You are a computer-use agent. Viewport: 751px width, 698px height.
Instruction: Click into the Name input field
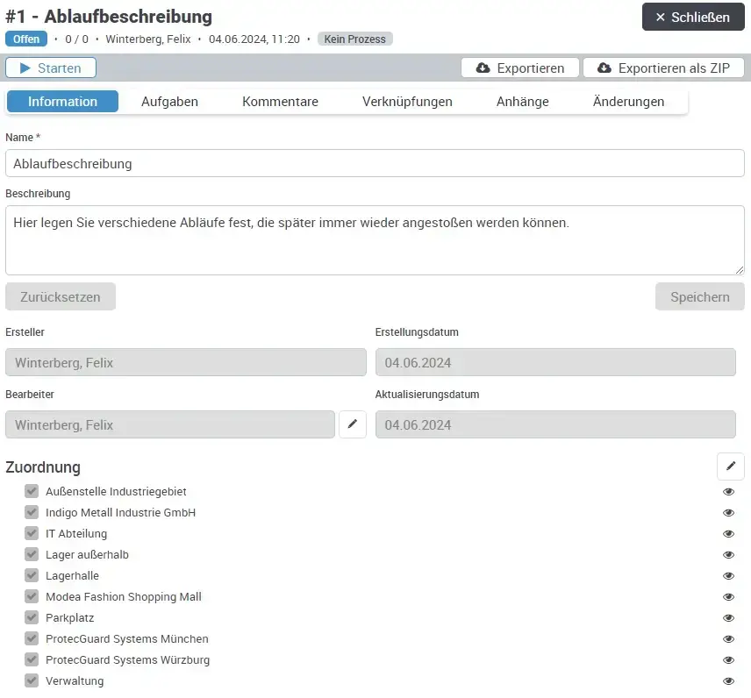[375, 164]
